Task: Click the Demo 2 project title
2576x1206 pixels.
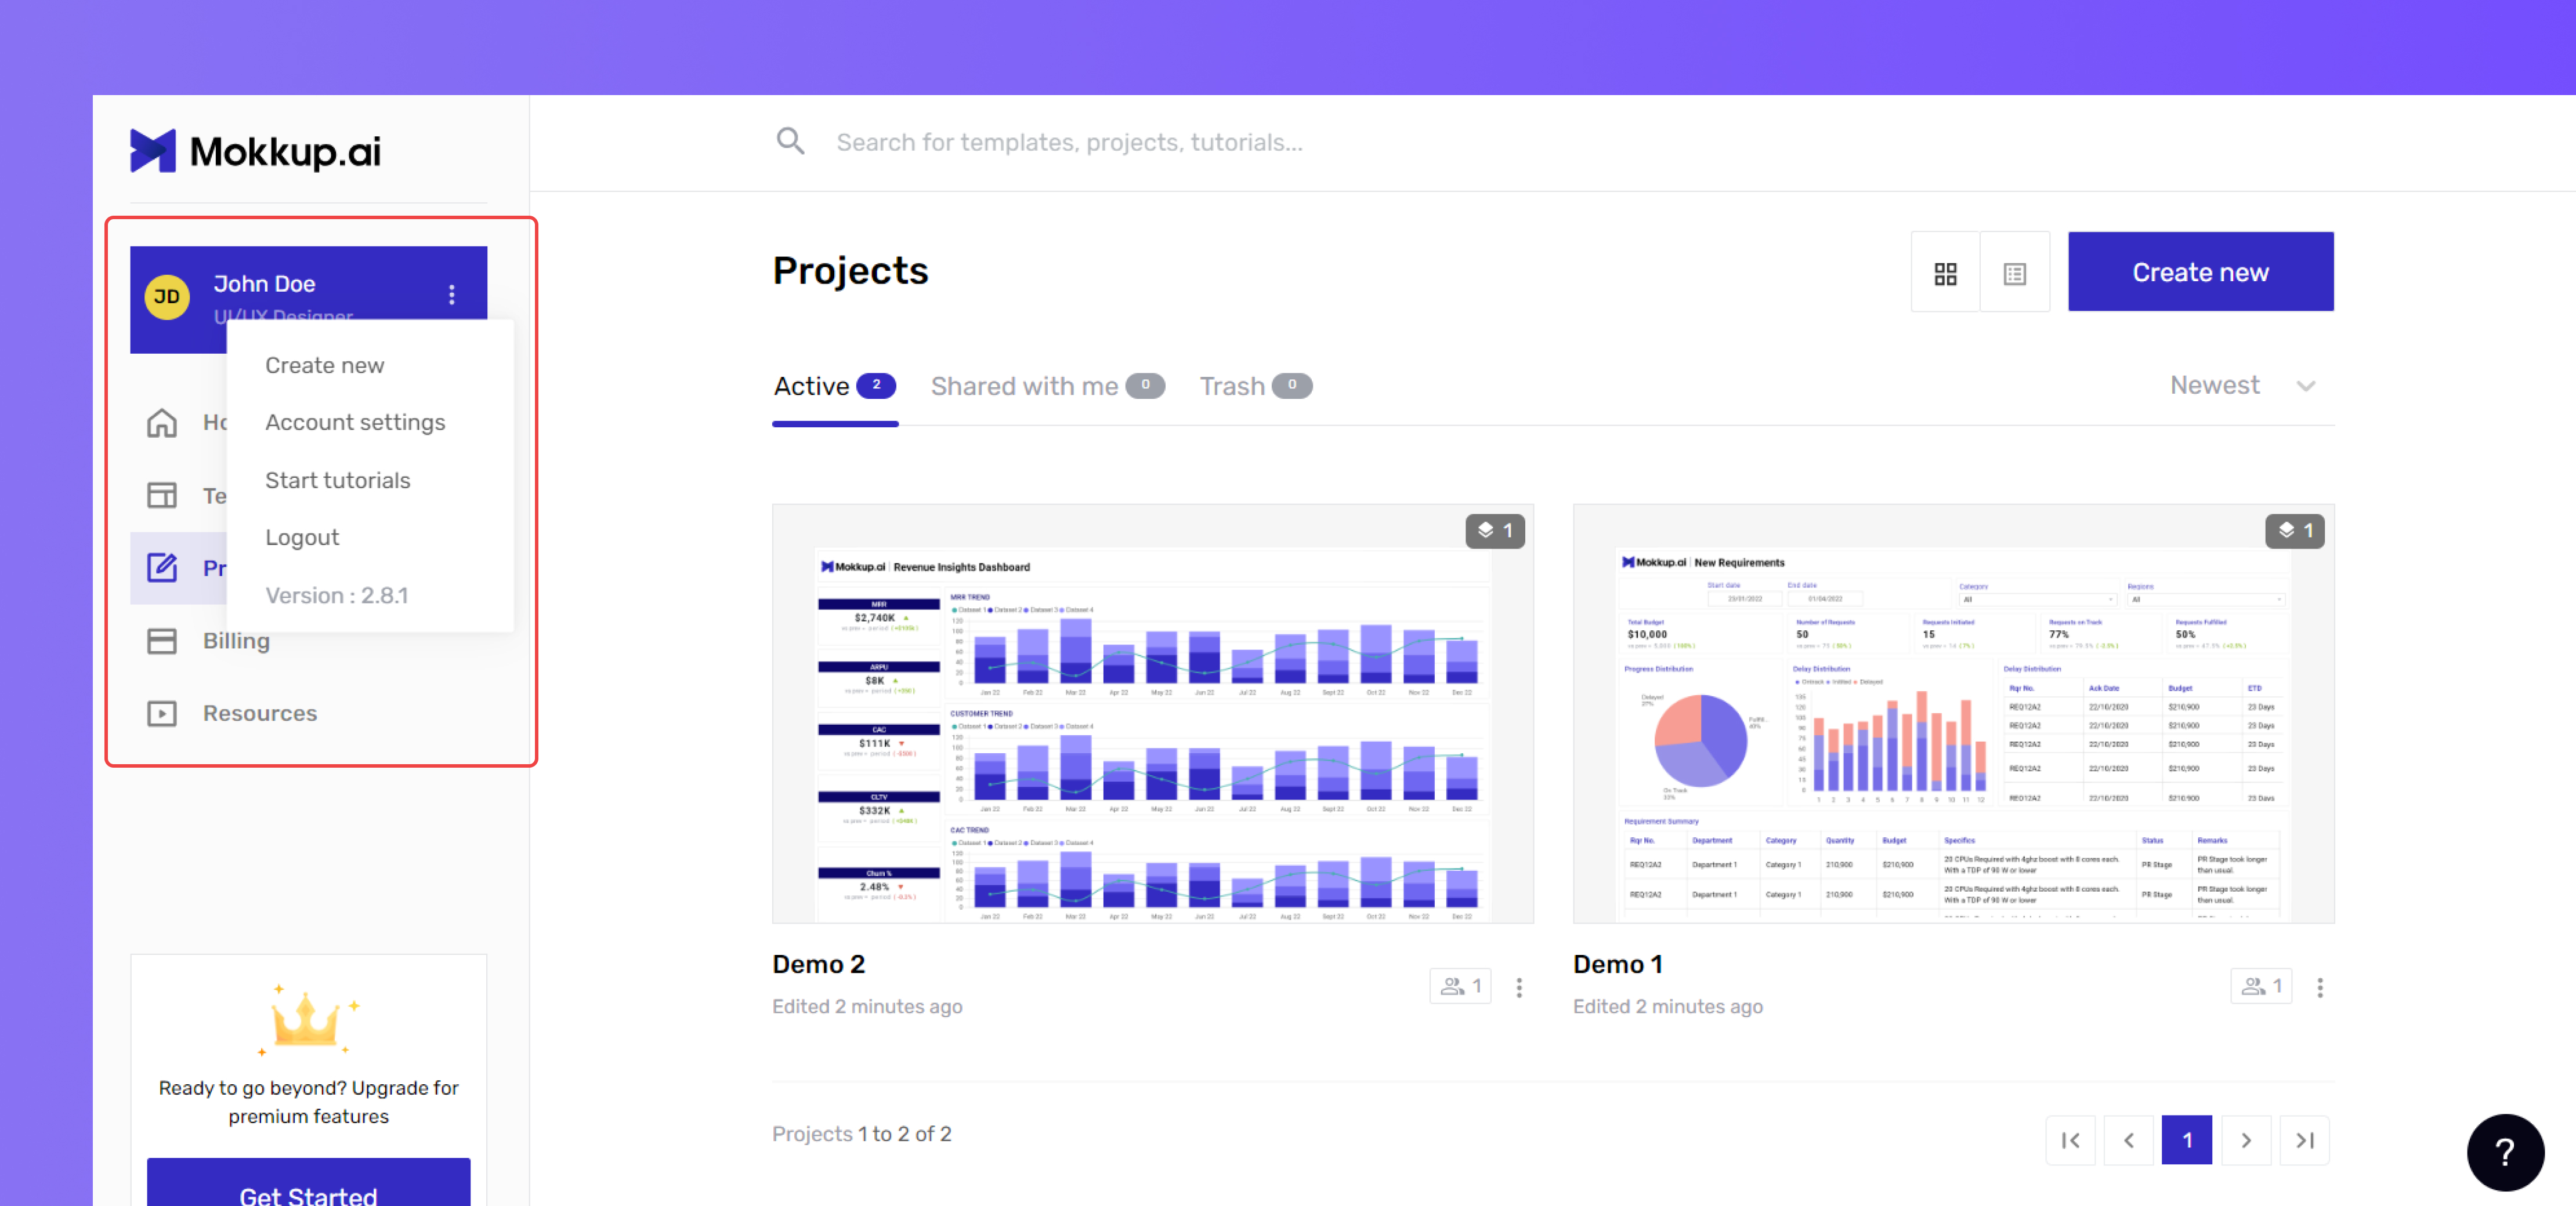Action: tap(818, 965)
